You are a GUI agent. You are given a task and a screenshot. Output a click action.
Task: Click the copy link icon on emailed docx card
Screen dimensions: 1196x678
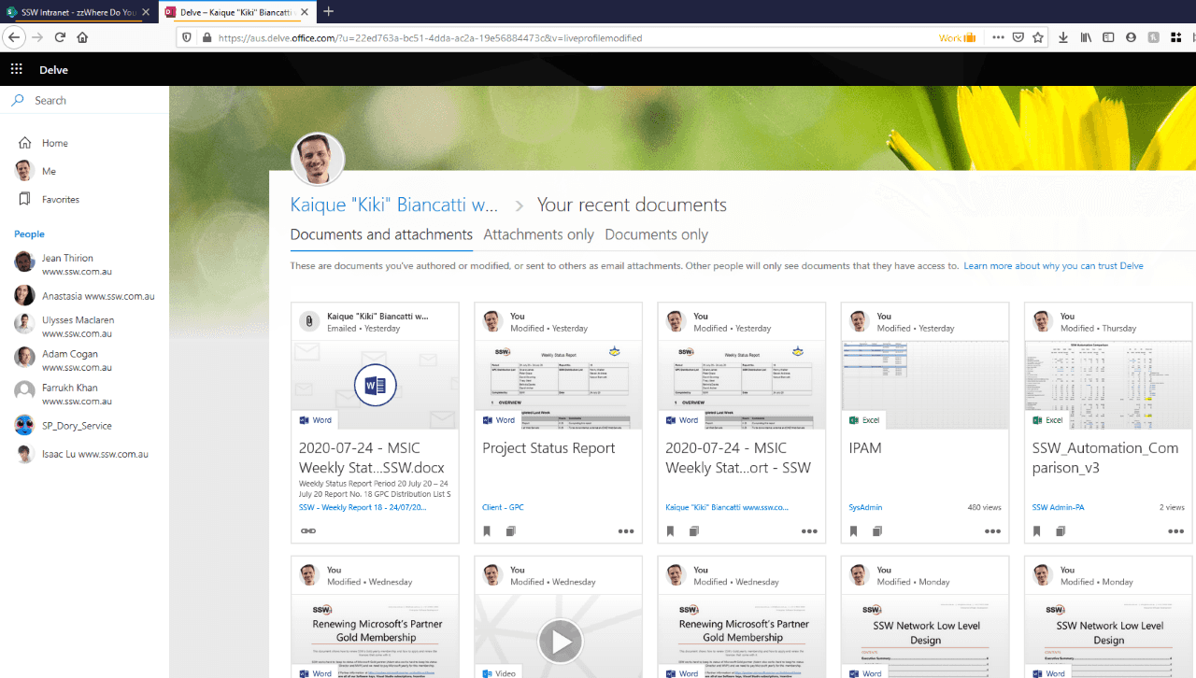[307, 531]
